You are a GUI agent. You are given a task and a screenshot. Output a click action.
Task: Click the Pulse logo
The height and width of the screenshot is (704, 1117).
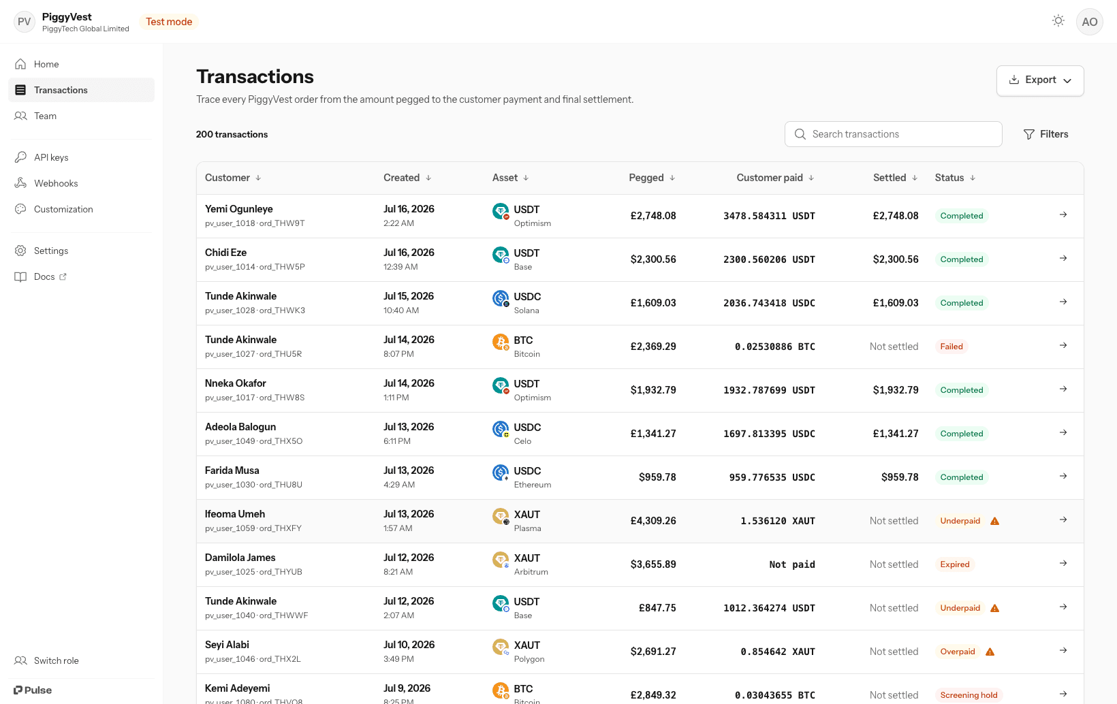pyautogui.click(x=33, y=690)
